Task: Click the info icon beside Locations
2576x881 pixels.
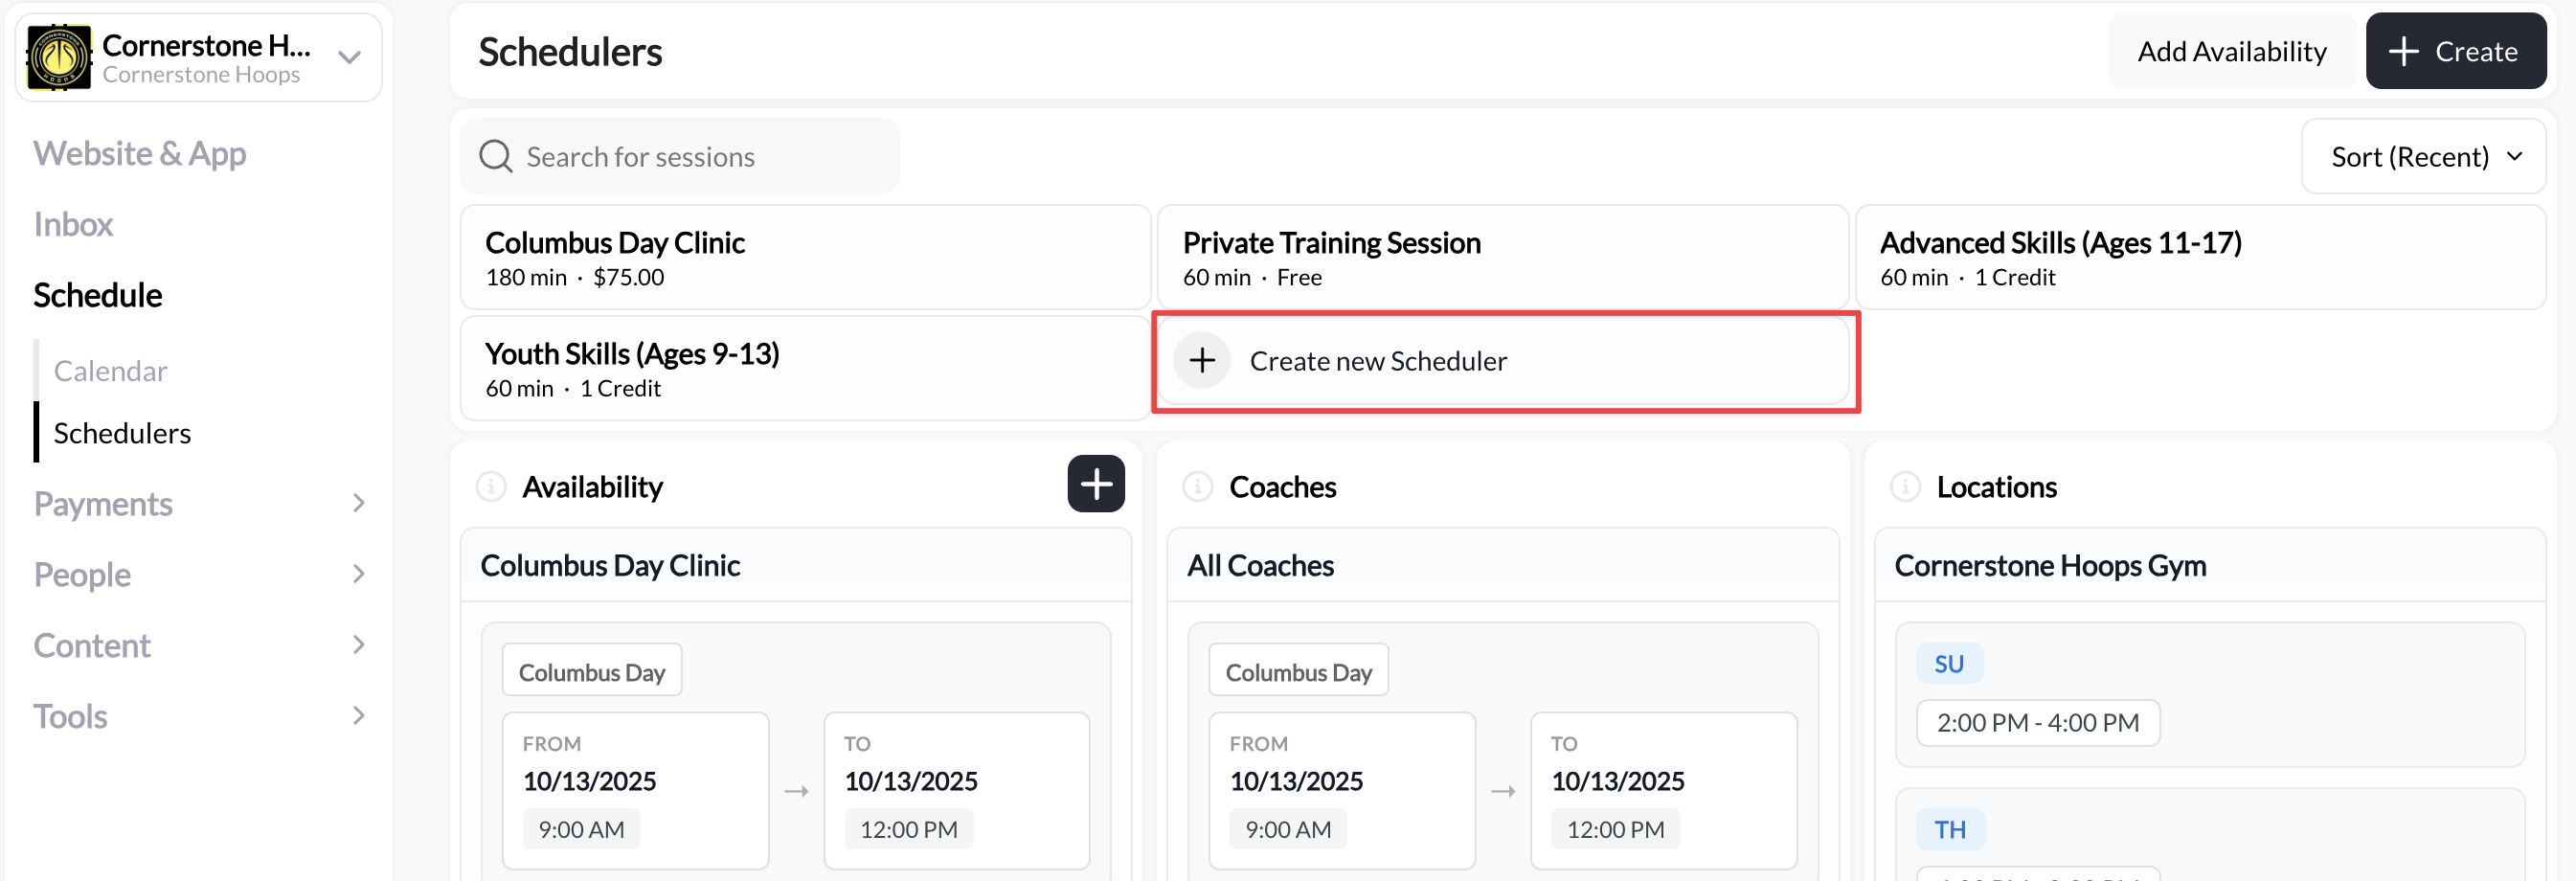Action: pos(1905,486)
